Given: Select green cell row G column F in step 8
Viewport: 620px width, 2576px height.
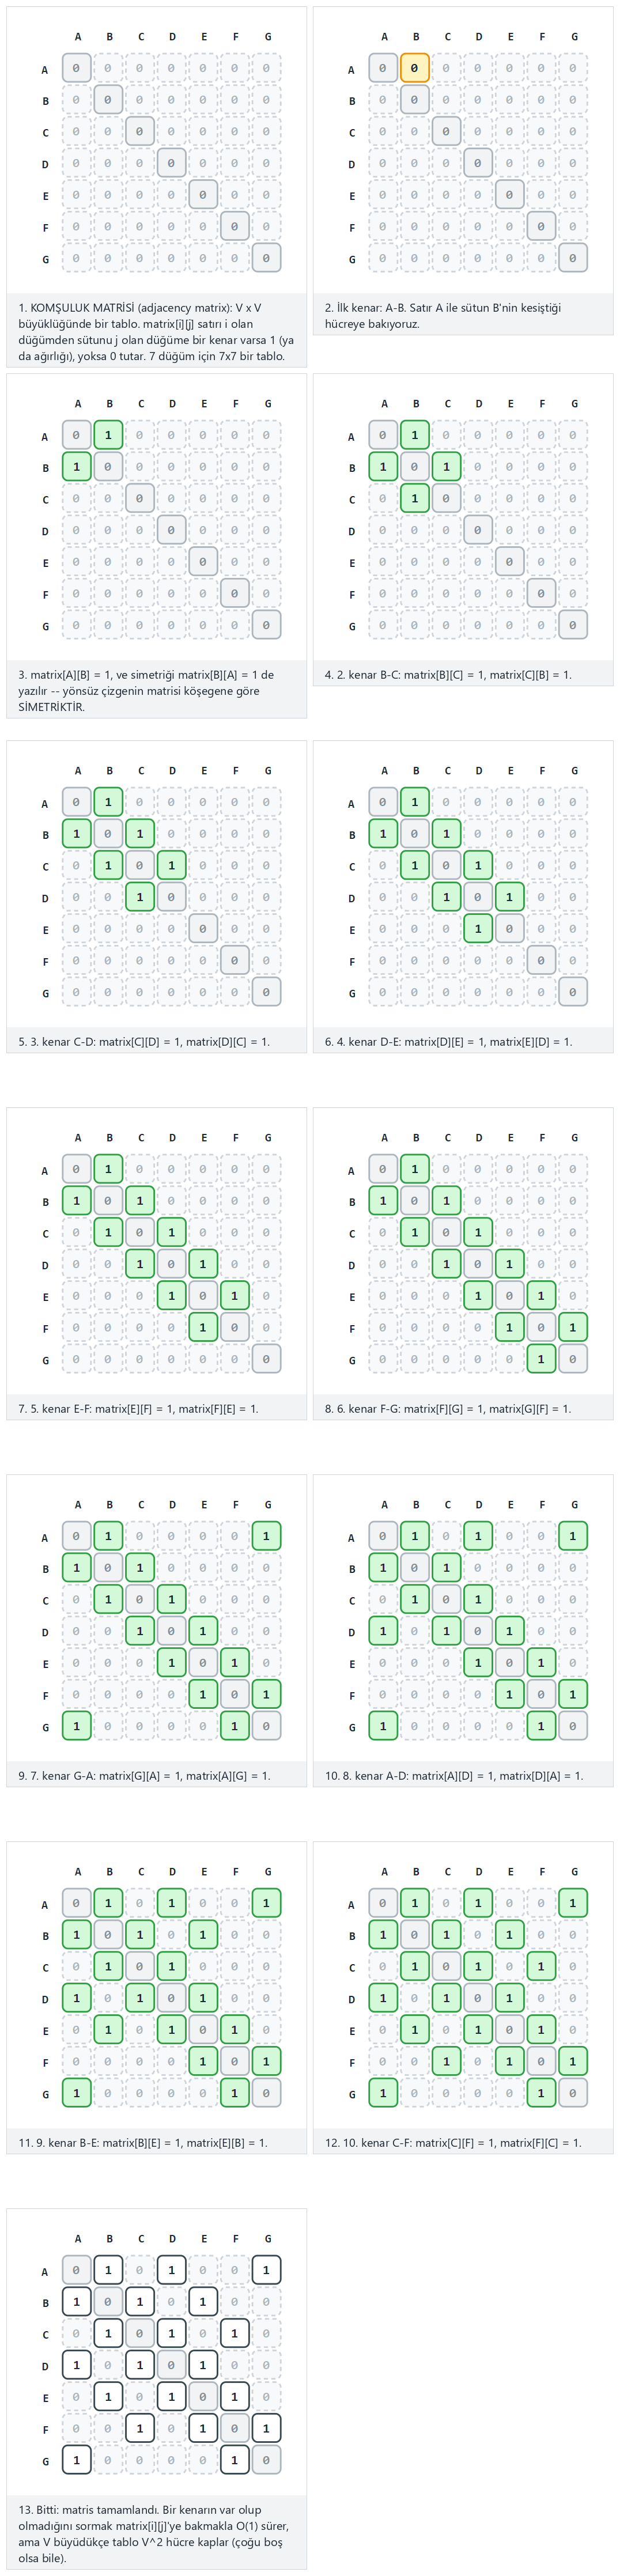Looking at the screenshot, I should (541, 1359).
